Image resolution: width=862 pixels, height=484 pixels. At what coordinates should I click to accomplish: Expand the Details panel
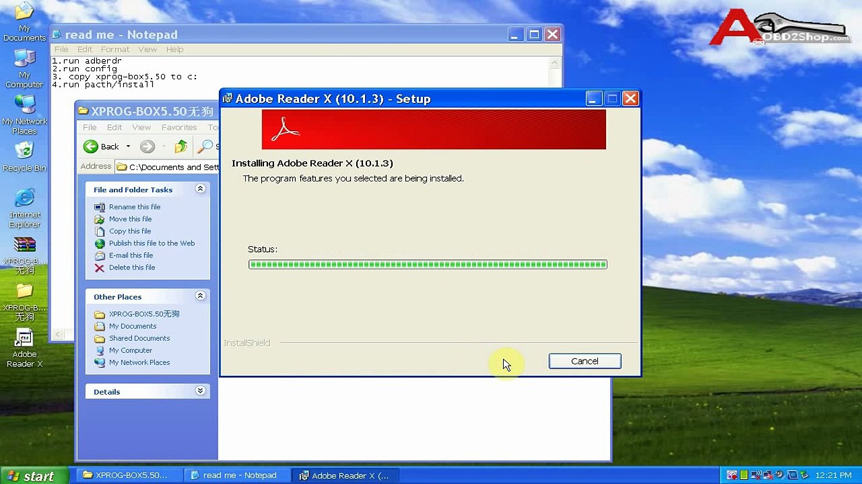point(200,391)
